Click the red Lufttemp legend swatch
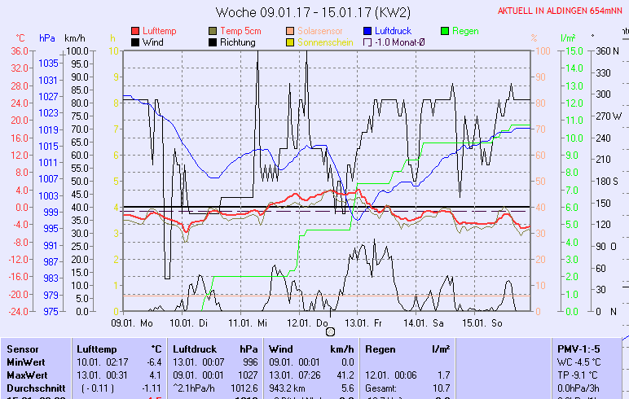The height and width of the screenshot is (399, 629). pyautogui.click(x=135, y=31)
